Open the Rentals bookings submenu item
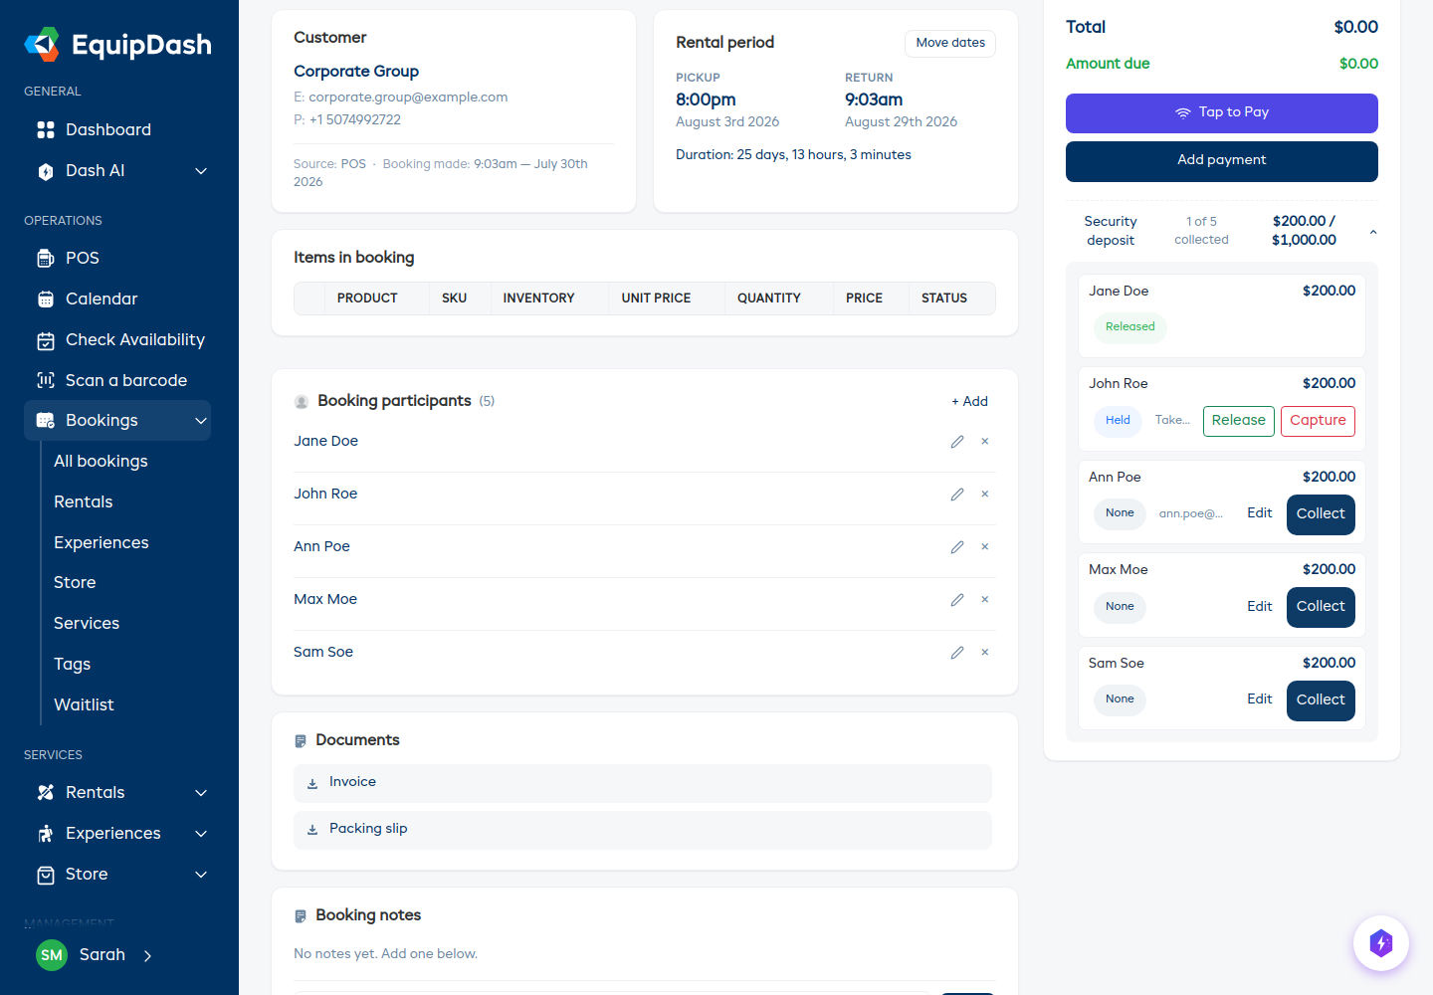This screenshot has width=1433, height=995. click(x=84, y=502)
